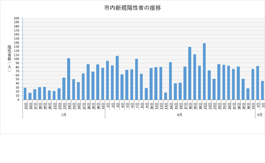Click the 140 value on the vertical axis
The height and width of the screenshot is (163, 265).
16,43
